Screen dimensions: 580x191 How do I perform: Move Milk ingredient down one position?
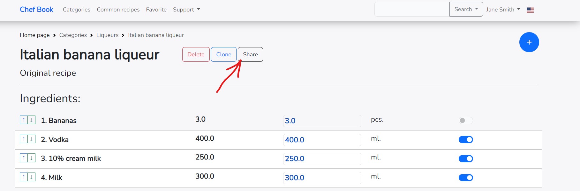(32, 177)
